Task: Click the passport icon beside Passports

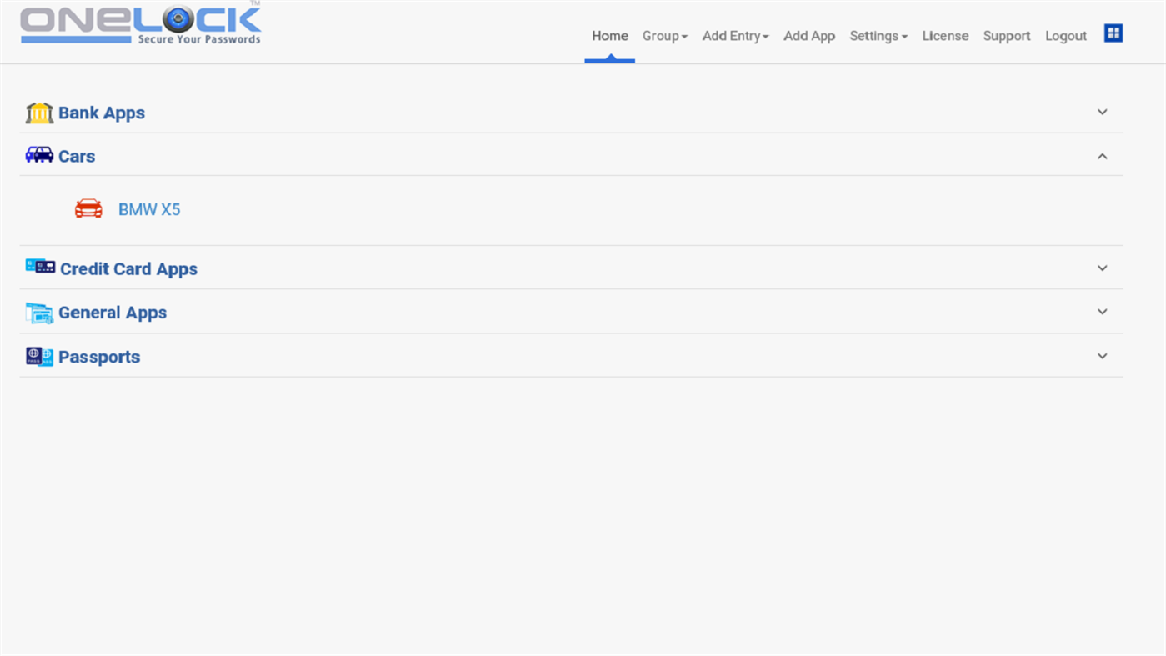Action: [38, 355]
